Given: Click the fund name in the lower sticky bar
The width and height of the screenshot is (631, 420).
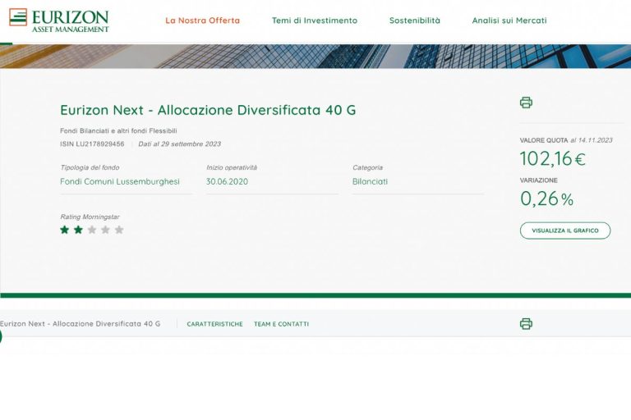Looking at the screenshot, I should (x=80, y=323).
